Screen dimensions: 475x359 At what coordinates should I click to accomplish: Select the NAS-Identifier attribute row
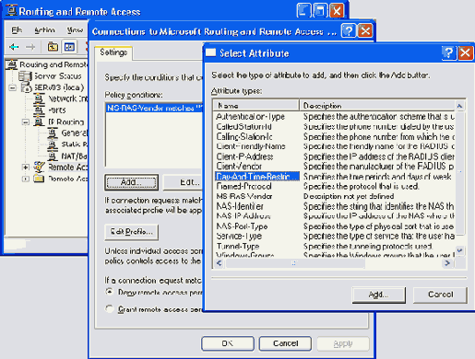335,206
